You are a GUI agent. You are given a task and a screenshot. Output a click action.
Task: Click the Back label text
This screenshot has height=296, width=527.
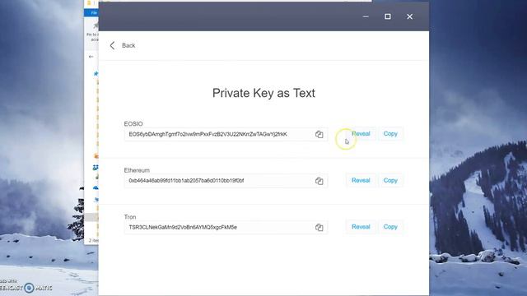click(x=128, y=45)
